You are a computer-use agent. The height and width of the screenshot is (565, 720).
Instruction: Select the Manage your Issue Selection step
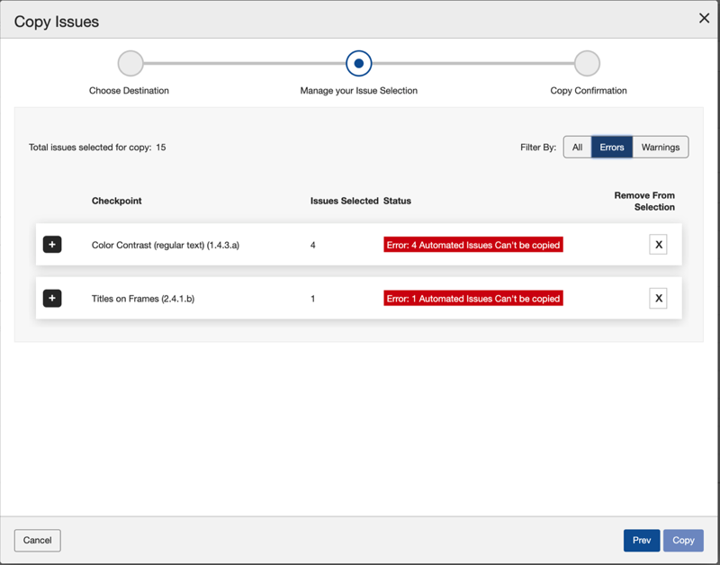point(358,64)
